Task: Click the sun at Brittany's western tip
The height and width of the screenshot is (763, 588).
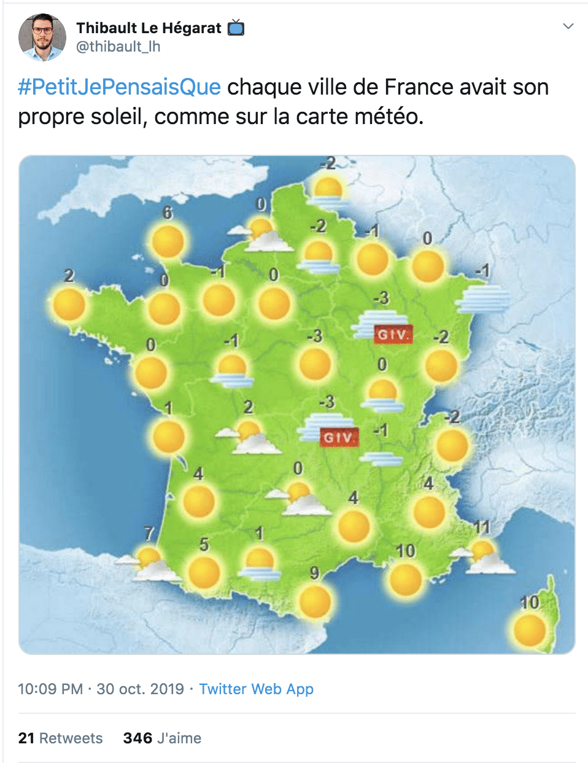Action: click(69, 305)
